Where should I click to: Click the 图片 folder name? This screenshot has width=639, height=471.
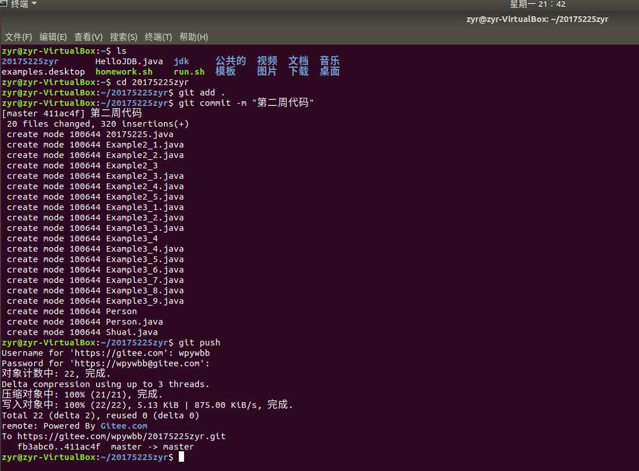pyautogui.click(x=267, y=71)
